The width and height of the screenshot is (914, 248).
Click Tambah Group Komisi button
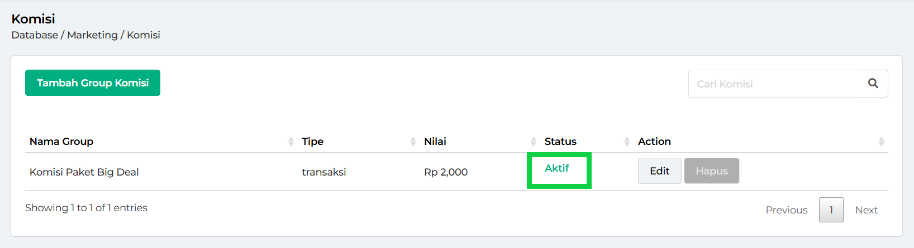(93, 82)
